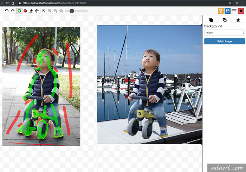This screenshot has height=172, width=246.
Task: Zoom out of the image
Action: [50, 11]
